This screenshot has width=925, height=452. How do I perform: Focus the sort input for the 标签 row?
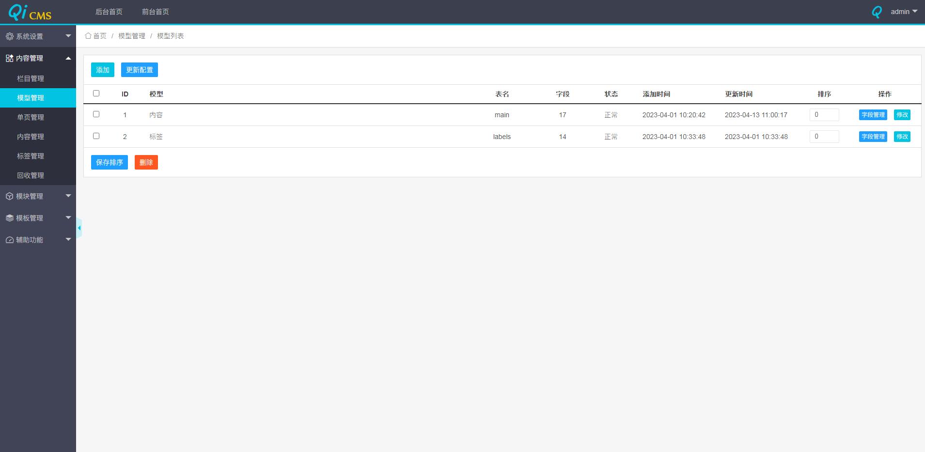824,137
